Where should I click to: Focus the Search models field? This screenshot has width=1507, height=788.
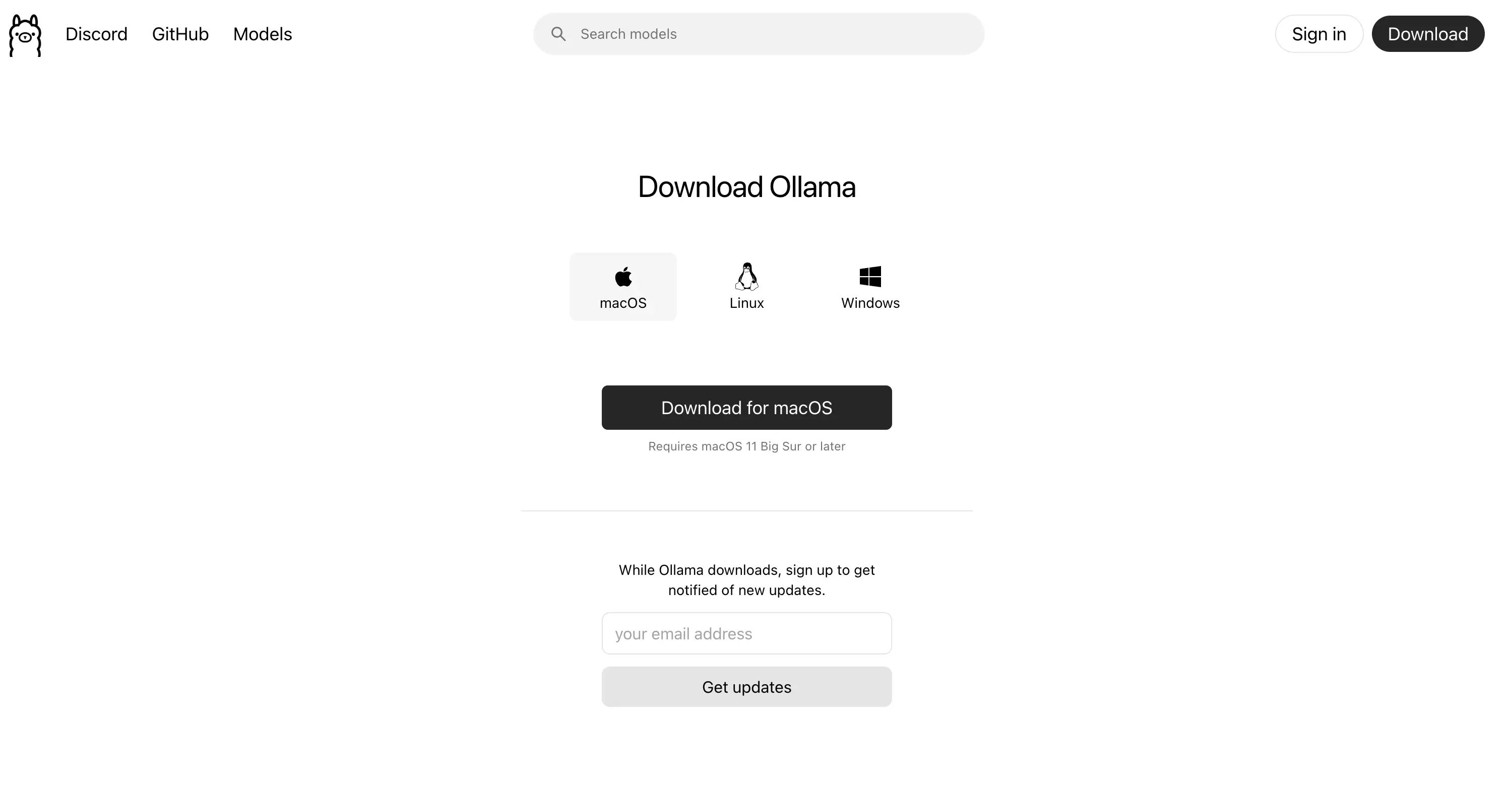point(759,34)
